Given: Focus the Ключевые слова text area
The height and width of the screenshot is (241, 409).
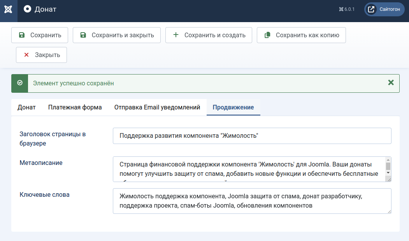Looking at the screenshot, I should point(252,201).
